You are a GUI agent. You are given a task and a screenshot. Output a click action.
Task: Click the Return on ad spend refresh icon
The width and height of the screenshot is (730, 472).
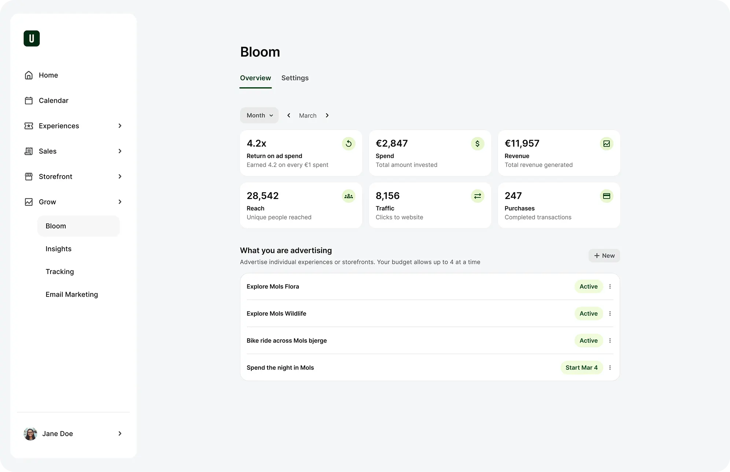click(349, 144)
